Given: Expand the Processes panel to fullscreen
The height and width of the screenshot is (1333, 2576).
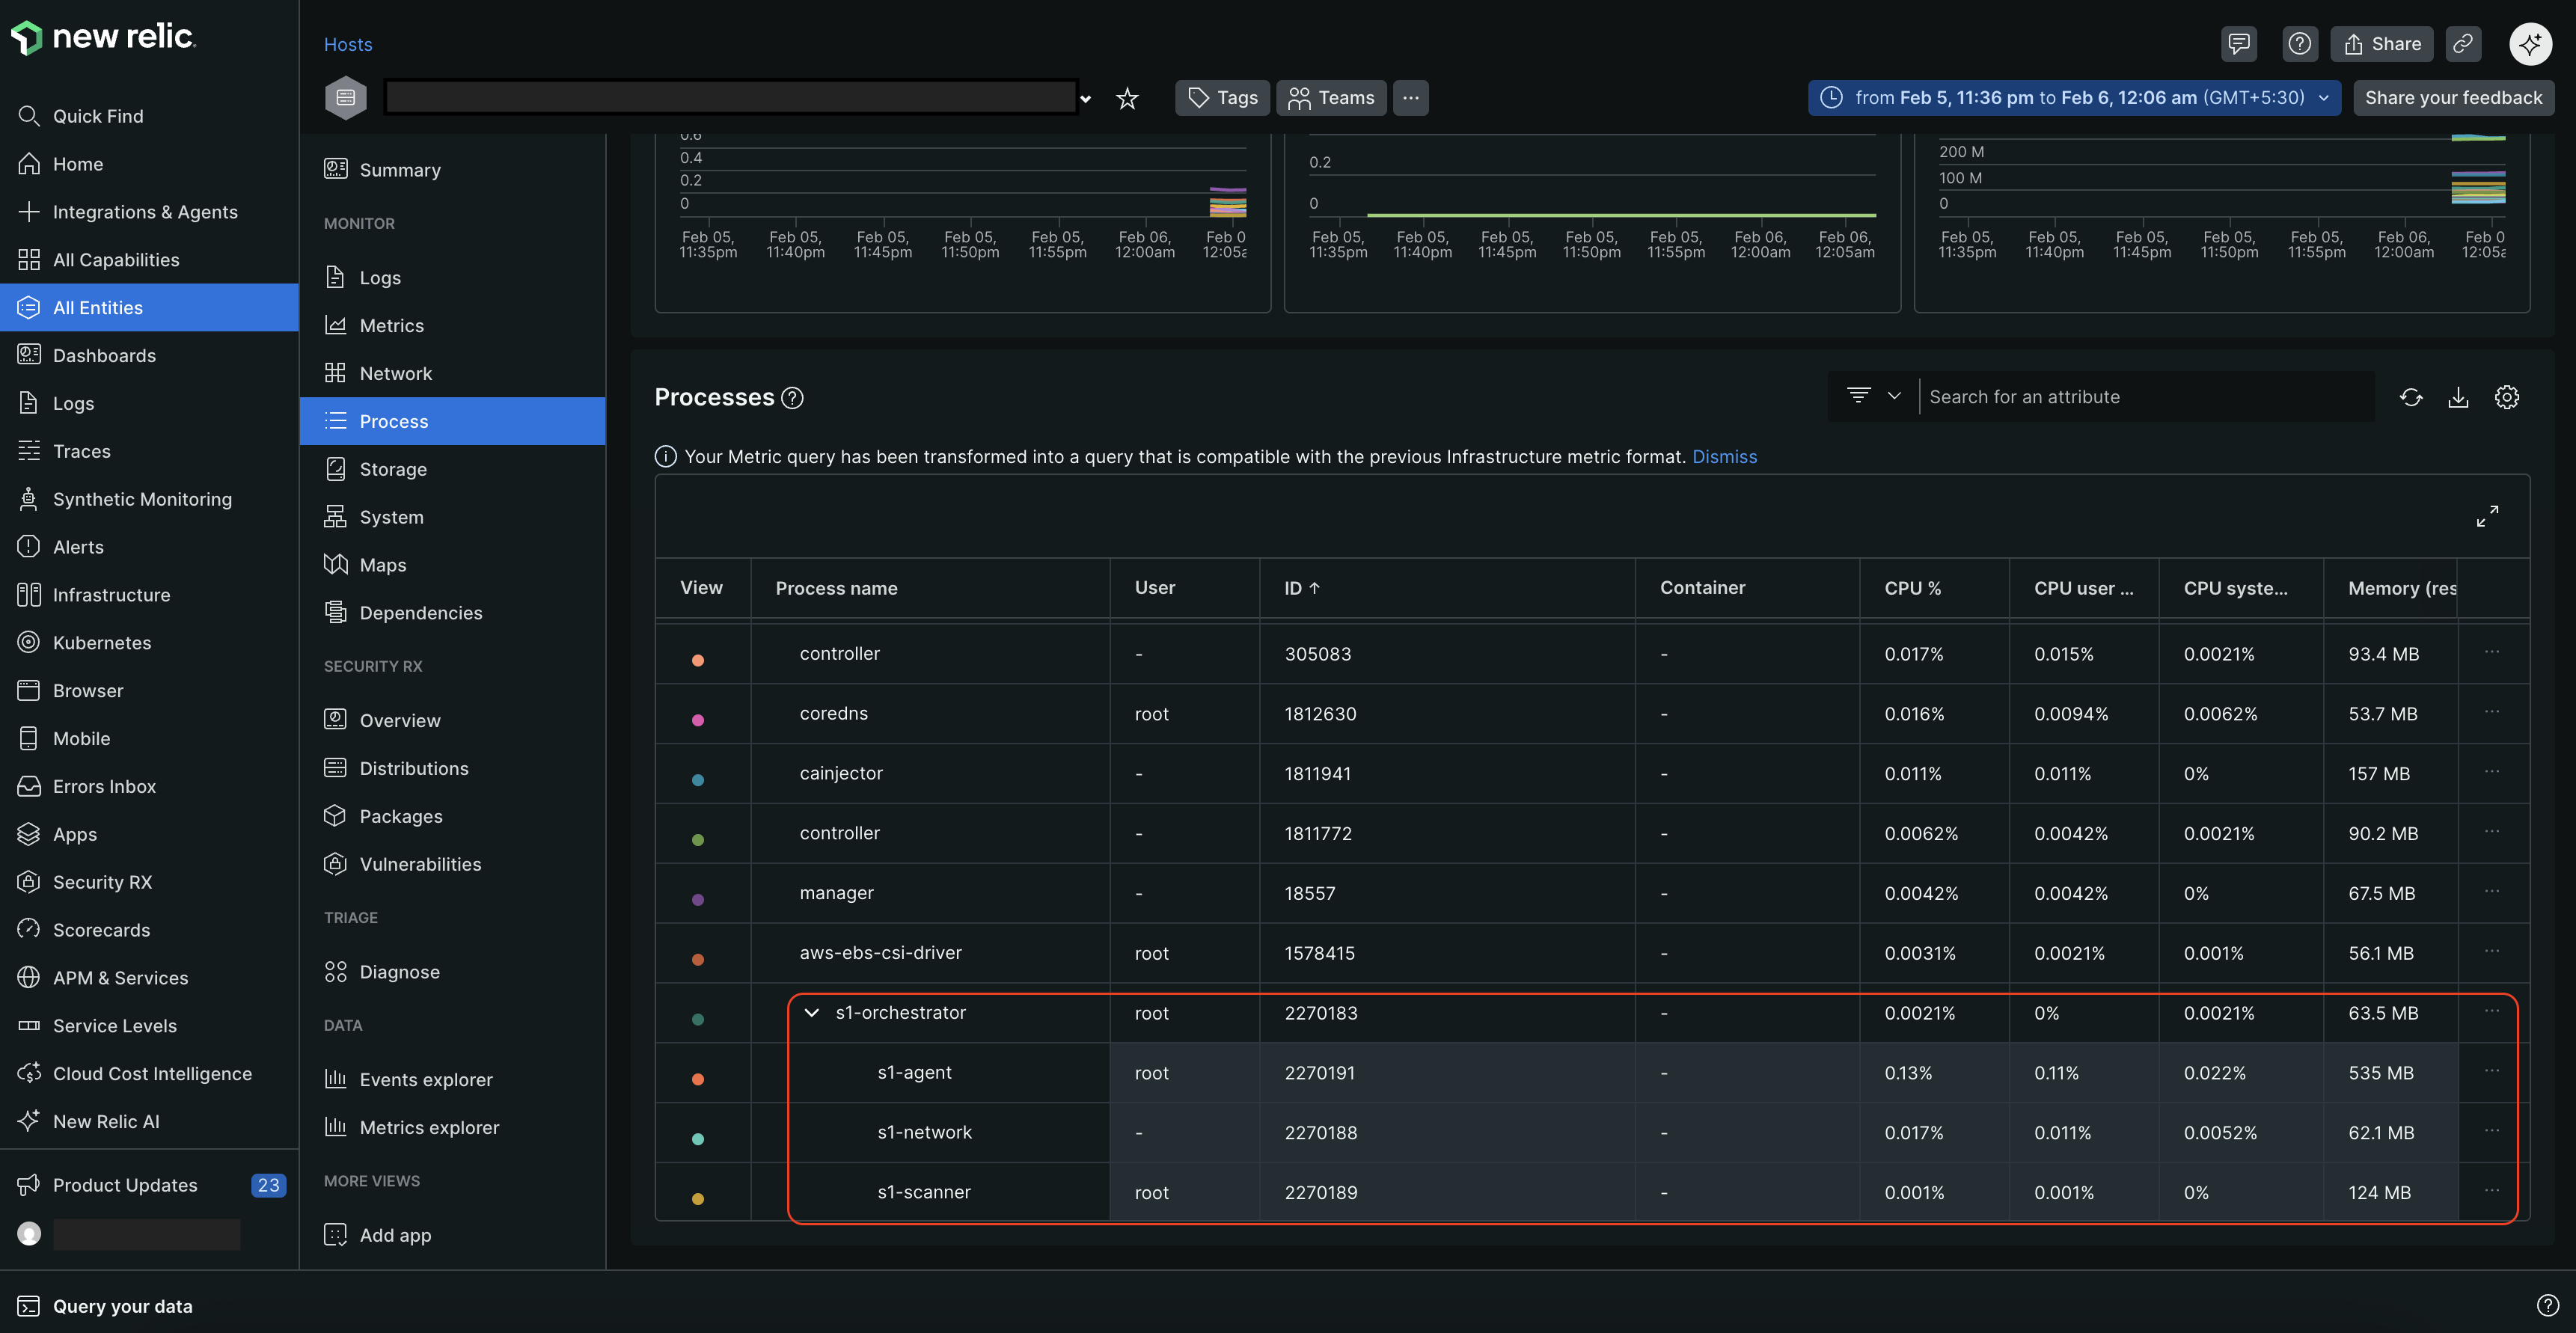Looking at the screenshot, I should 2488,516.
